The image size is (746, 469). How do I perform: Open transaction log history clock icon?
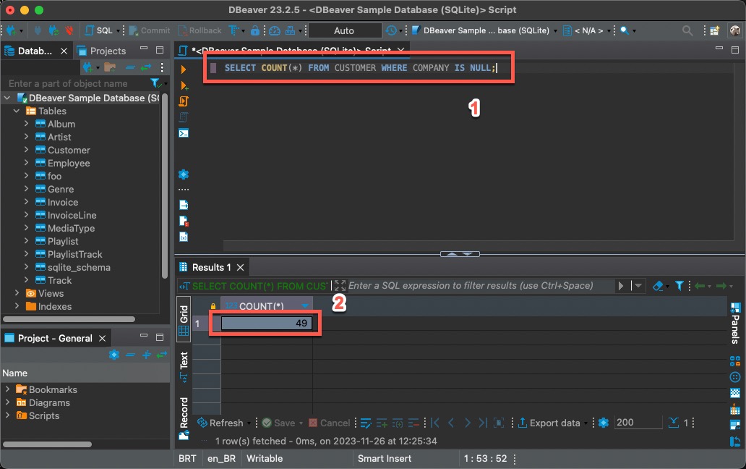pyautogui.click(x=390, y=30)
